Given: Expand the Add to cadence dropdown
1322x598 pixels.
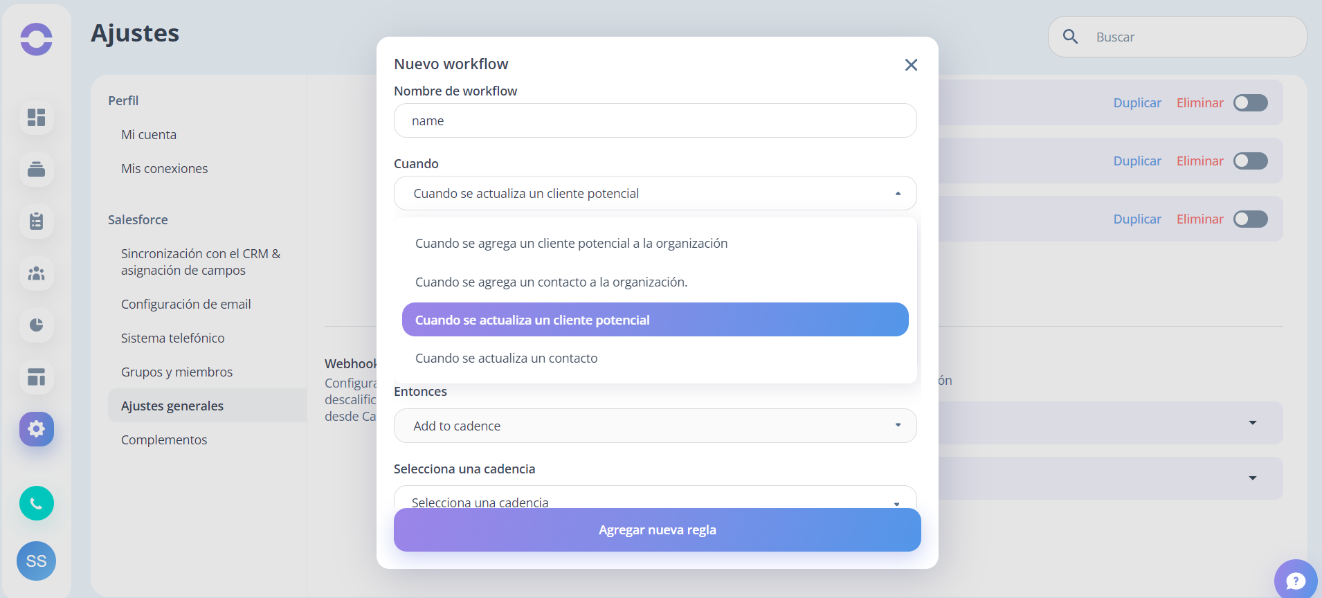Looking at the screenshot, I should [655, 426].
